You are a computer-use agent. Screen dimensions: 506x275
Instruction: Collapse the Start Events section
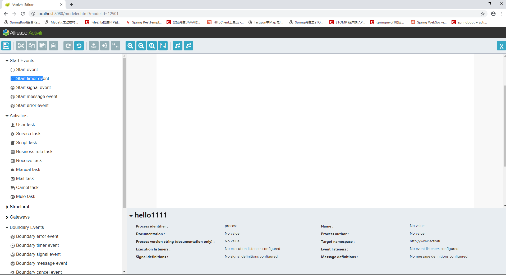pos(7,60)
